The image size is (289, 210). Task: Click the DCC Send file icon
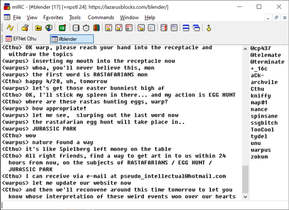tap(109, 28)
